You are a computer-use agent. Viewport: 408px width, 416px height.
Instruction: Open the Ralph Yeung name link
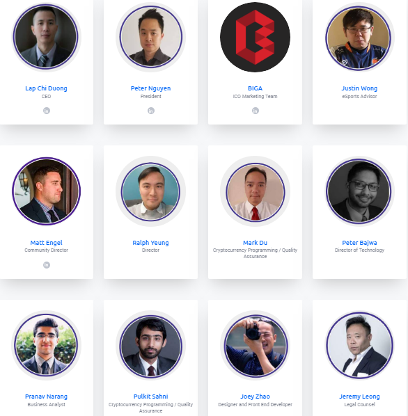150,243
